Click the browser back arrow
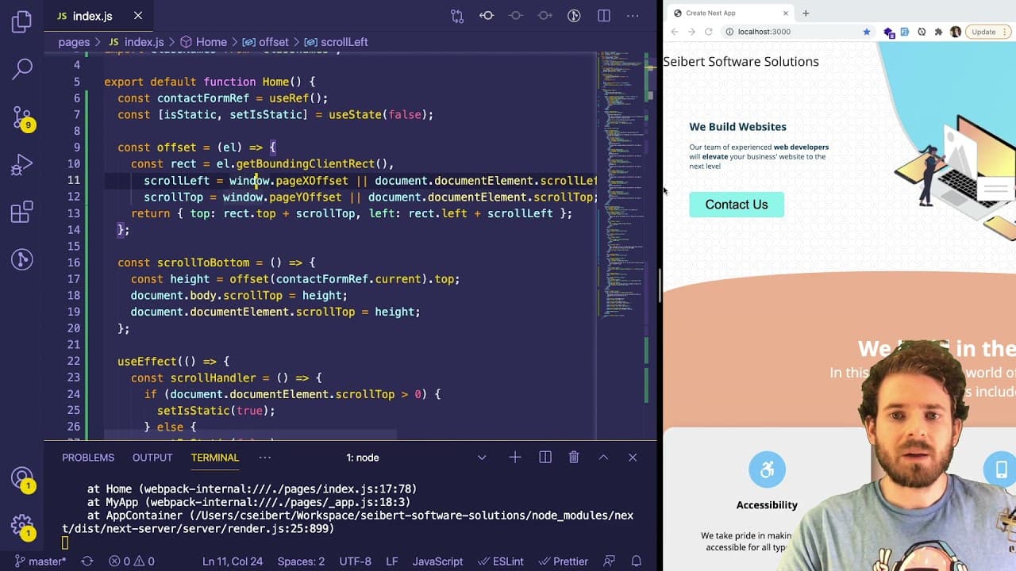This screenshot has height=571, width=1016. click(675, 32)
